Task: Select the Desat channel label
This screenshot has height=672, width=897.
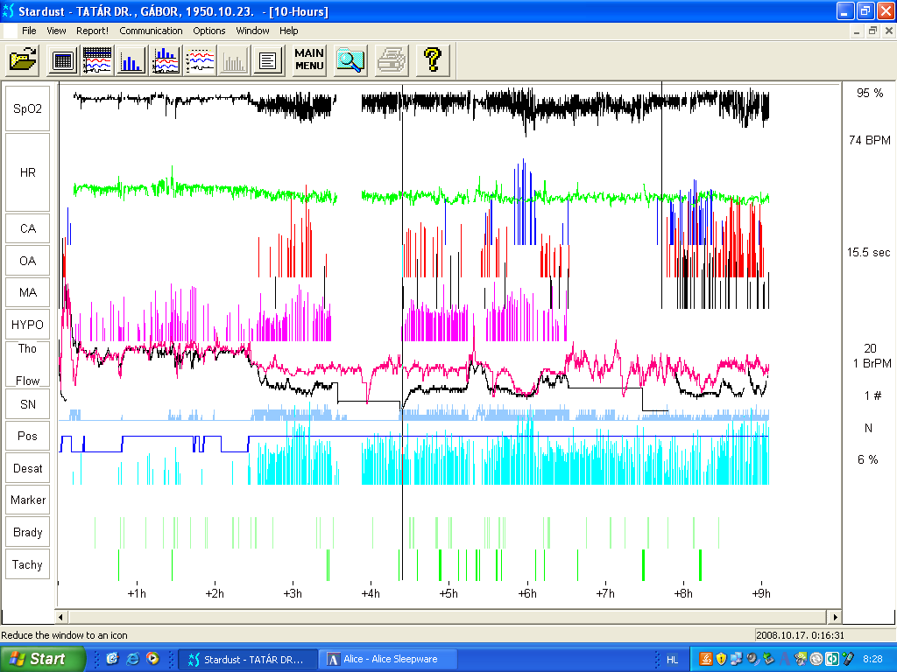Action: click(27, 469)
